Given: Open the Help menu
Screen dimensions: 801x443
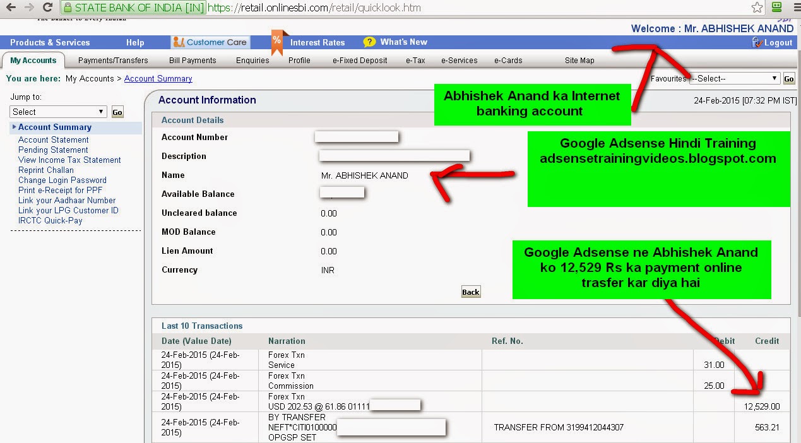Looking at the screenshot, I should pyautogui.click(x=135, y=42).
